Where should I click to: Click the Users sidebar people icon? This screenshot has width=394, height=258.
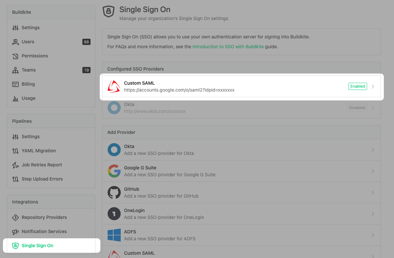pyautogui.click(x=15, y=42)
